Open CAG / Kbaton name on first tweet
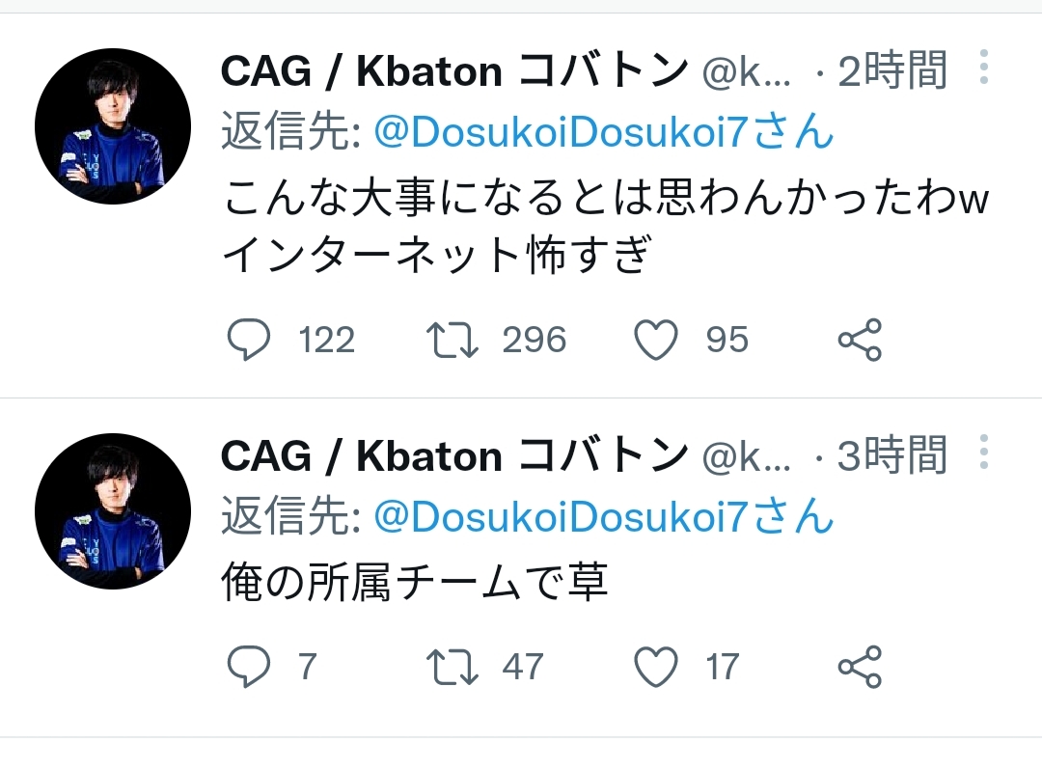Image resolution: width=1042 pixels, height=769 pixels. pos(453,71)
